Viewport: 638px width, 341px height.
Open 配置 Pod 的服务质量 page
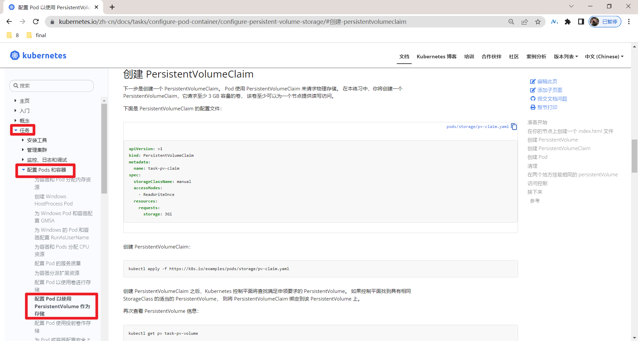[58, 263]
